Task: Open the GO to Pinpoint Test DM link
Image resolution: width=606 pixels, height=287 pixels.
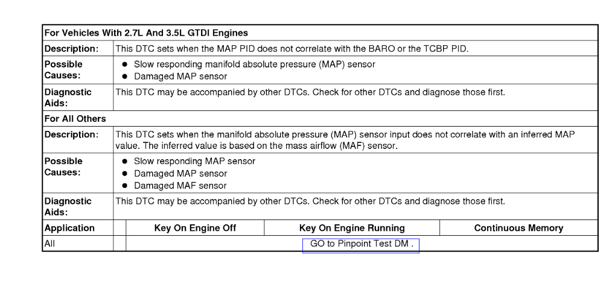Action: [360, 245]
